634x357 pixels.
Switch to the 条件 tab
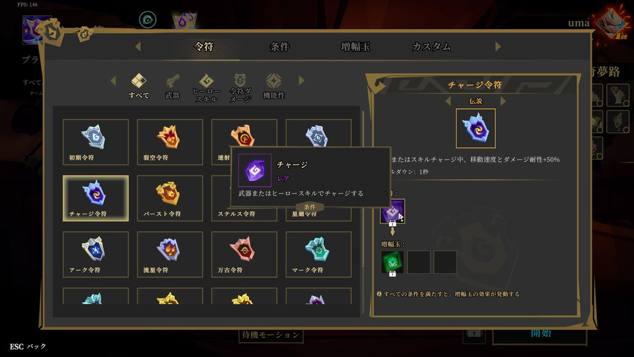[279, 46]
